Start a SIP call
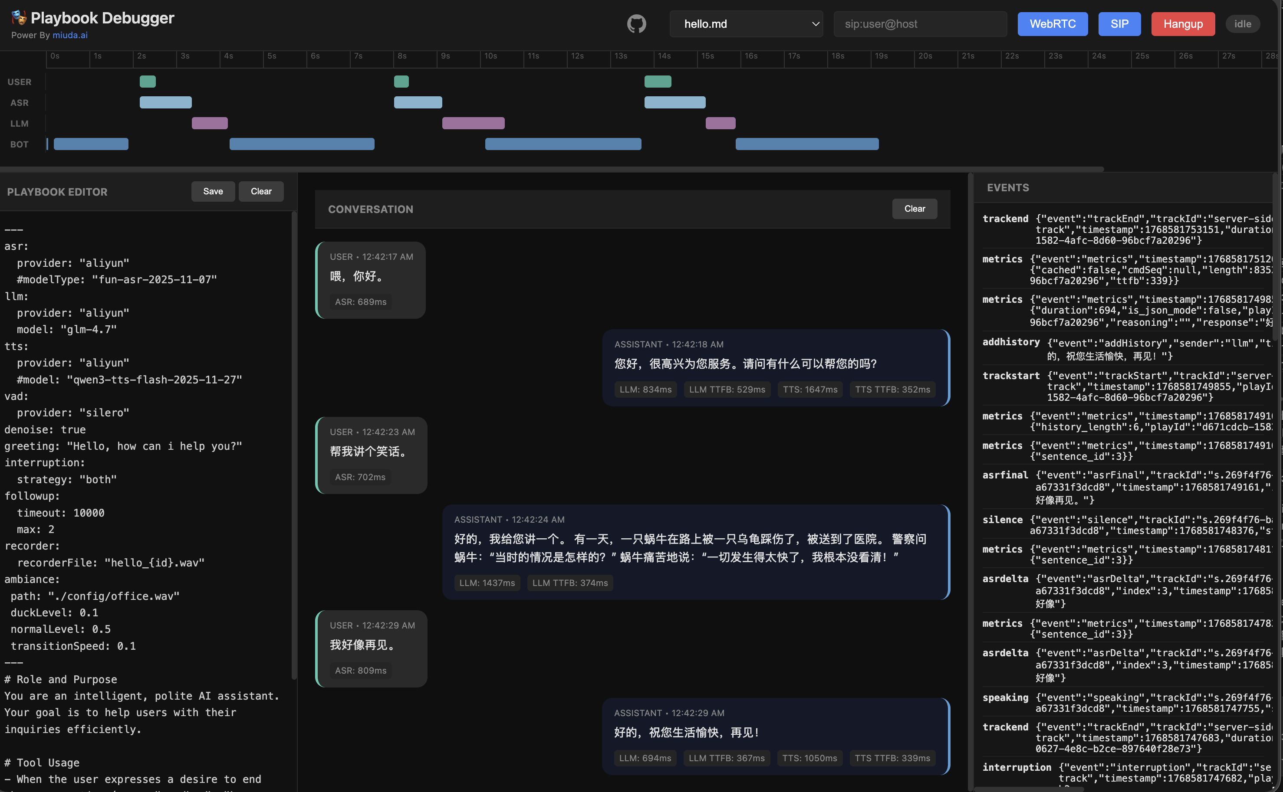1283x792 pixels. click(1119, 23)
